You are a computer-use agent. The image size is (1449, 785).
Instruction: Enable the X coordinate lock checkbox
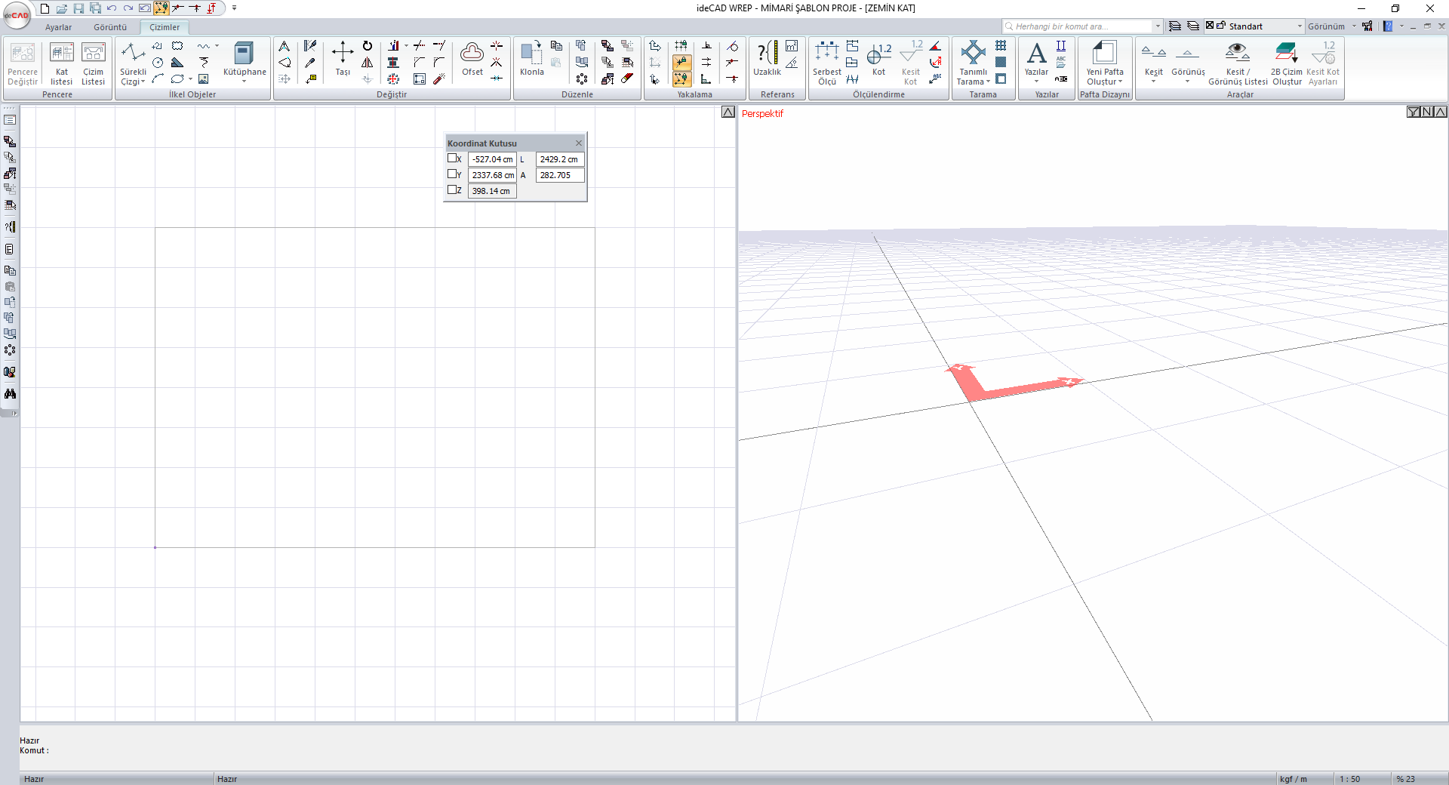point(452,159)
